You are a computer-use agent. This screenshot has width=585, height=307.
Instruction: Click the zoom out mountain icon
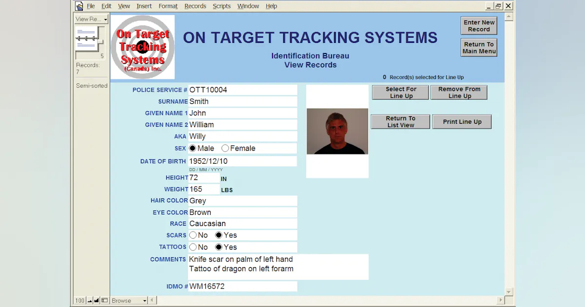[90, 301]
